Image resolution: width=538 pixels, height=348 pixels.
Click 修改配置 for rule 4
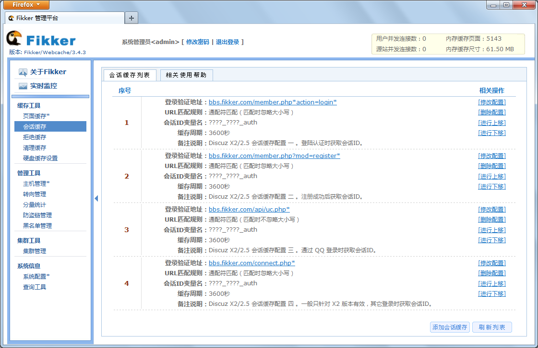tap(492, 263)
